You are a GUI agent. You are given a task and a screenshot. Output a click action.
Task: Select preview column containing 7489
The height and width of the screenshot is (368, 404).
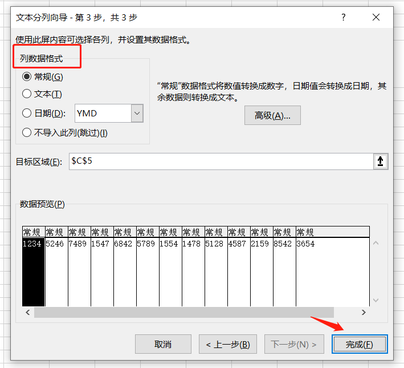point(79,266)
